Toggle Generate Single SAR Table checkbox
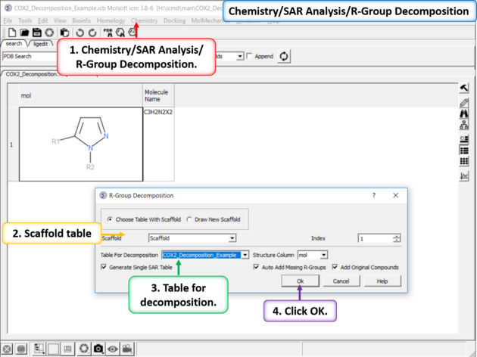Image resolution: width=477 pixels, height=357 pixels. [x=104, y=267]
